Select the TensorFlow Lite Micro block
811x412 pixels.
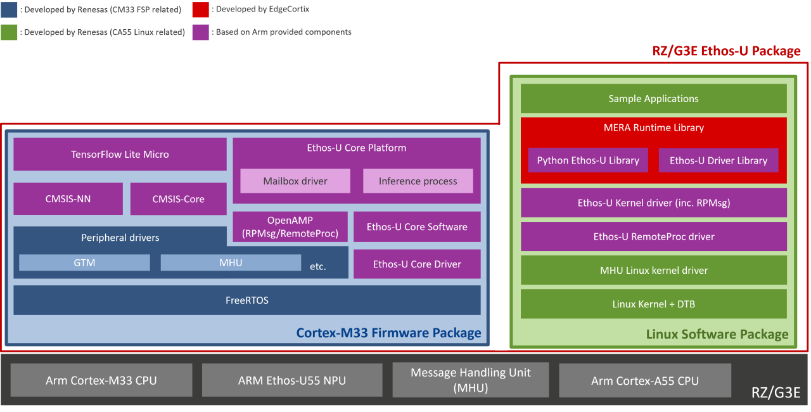(120, 154)
